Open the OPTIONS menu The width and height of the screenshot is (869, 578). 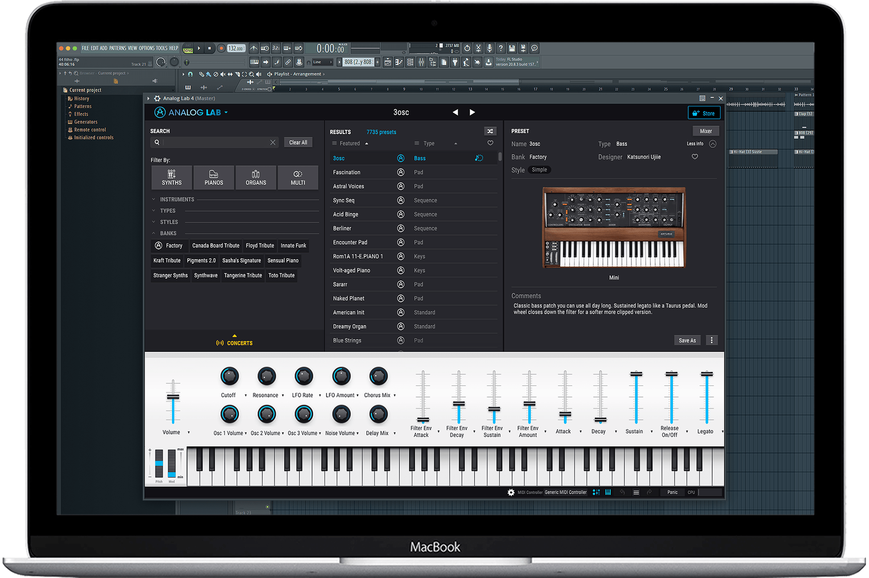pos(146,48)
